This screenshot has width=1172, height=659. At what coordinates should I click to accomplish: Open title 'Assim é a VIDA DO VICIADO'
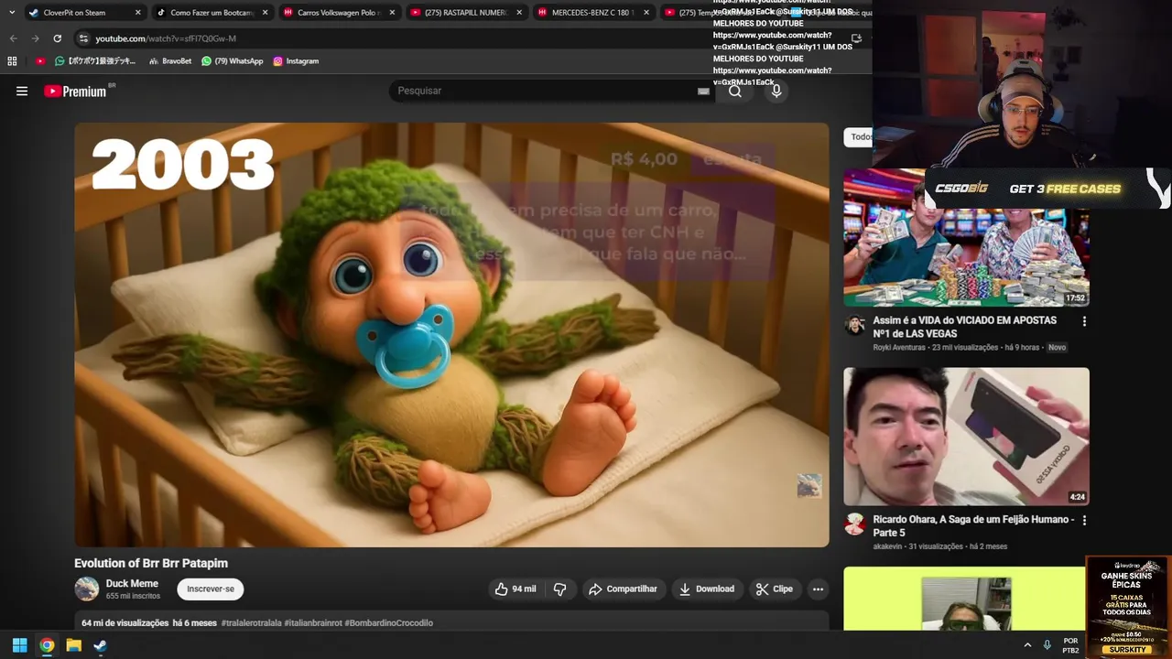point(964,327)
